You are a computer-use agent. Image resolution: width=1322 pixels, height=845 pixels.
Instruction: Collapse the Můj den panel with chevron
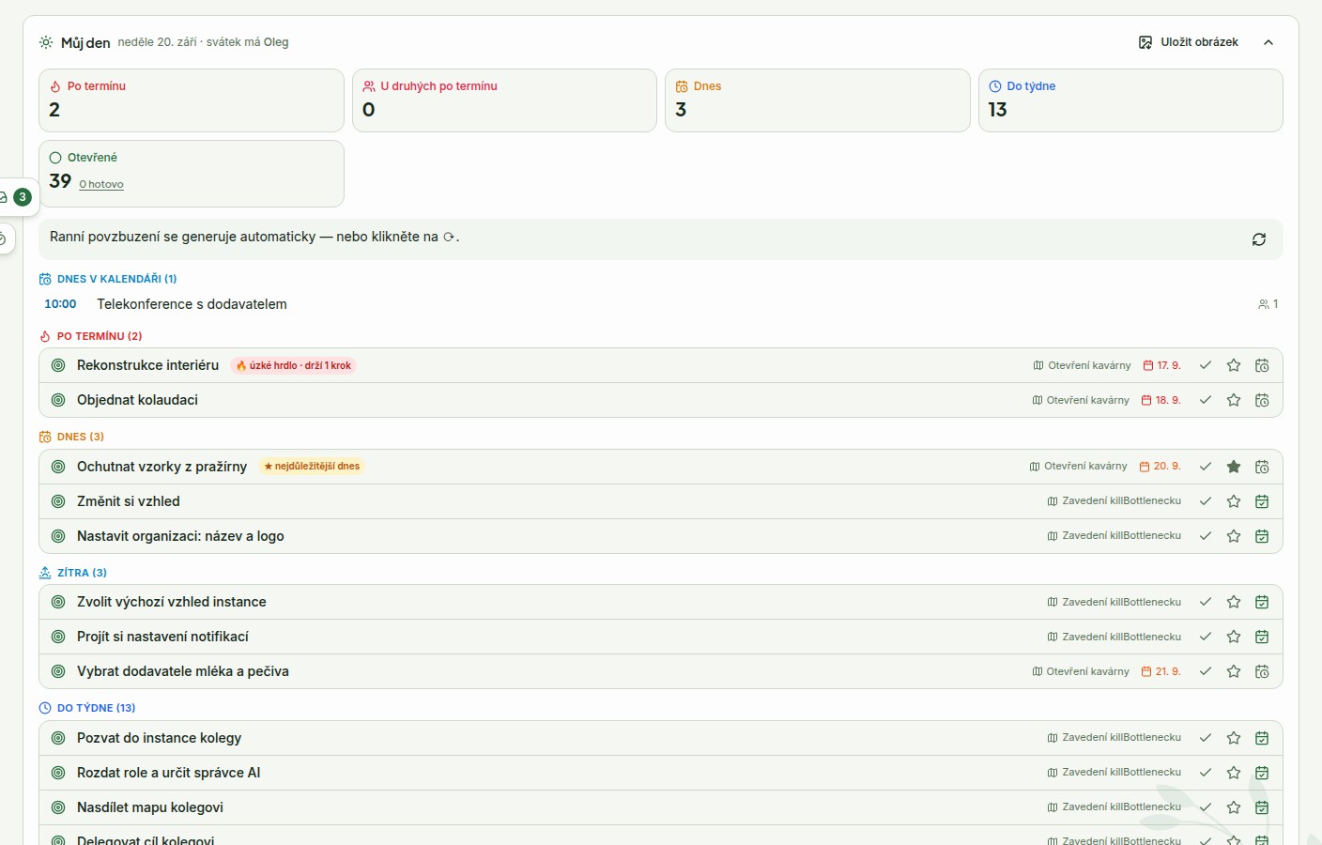(1268, 42)
